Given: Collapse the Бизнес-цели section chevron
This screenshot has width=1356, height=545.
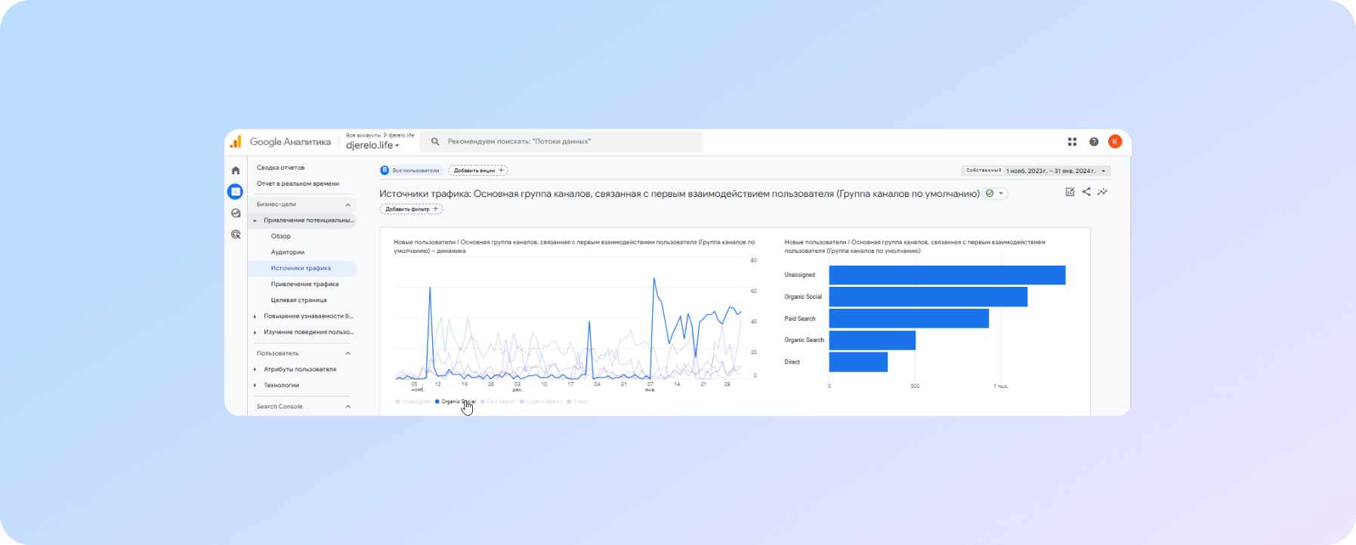Looking at the screenshot, I should tap(348, 205).
